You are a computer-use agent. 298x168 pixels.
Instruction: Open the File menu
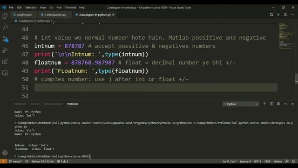[11, 7]
